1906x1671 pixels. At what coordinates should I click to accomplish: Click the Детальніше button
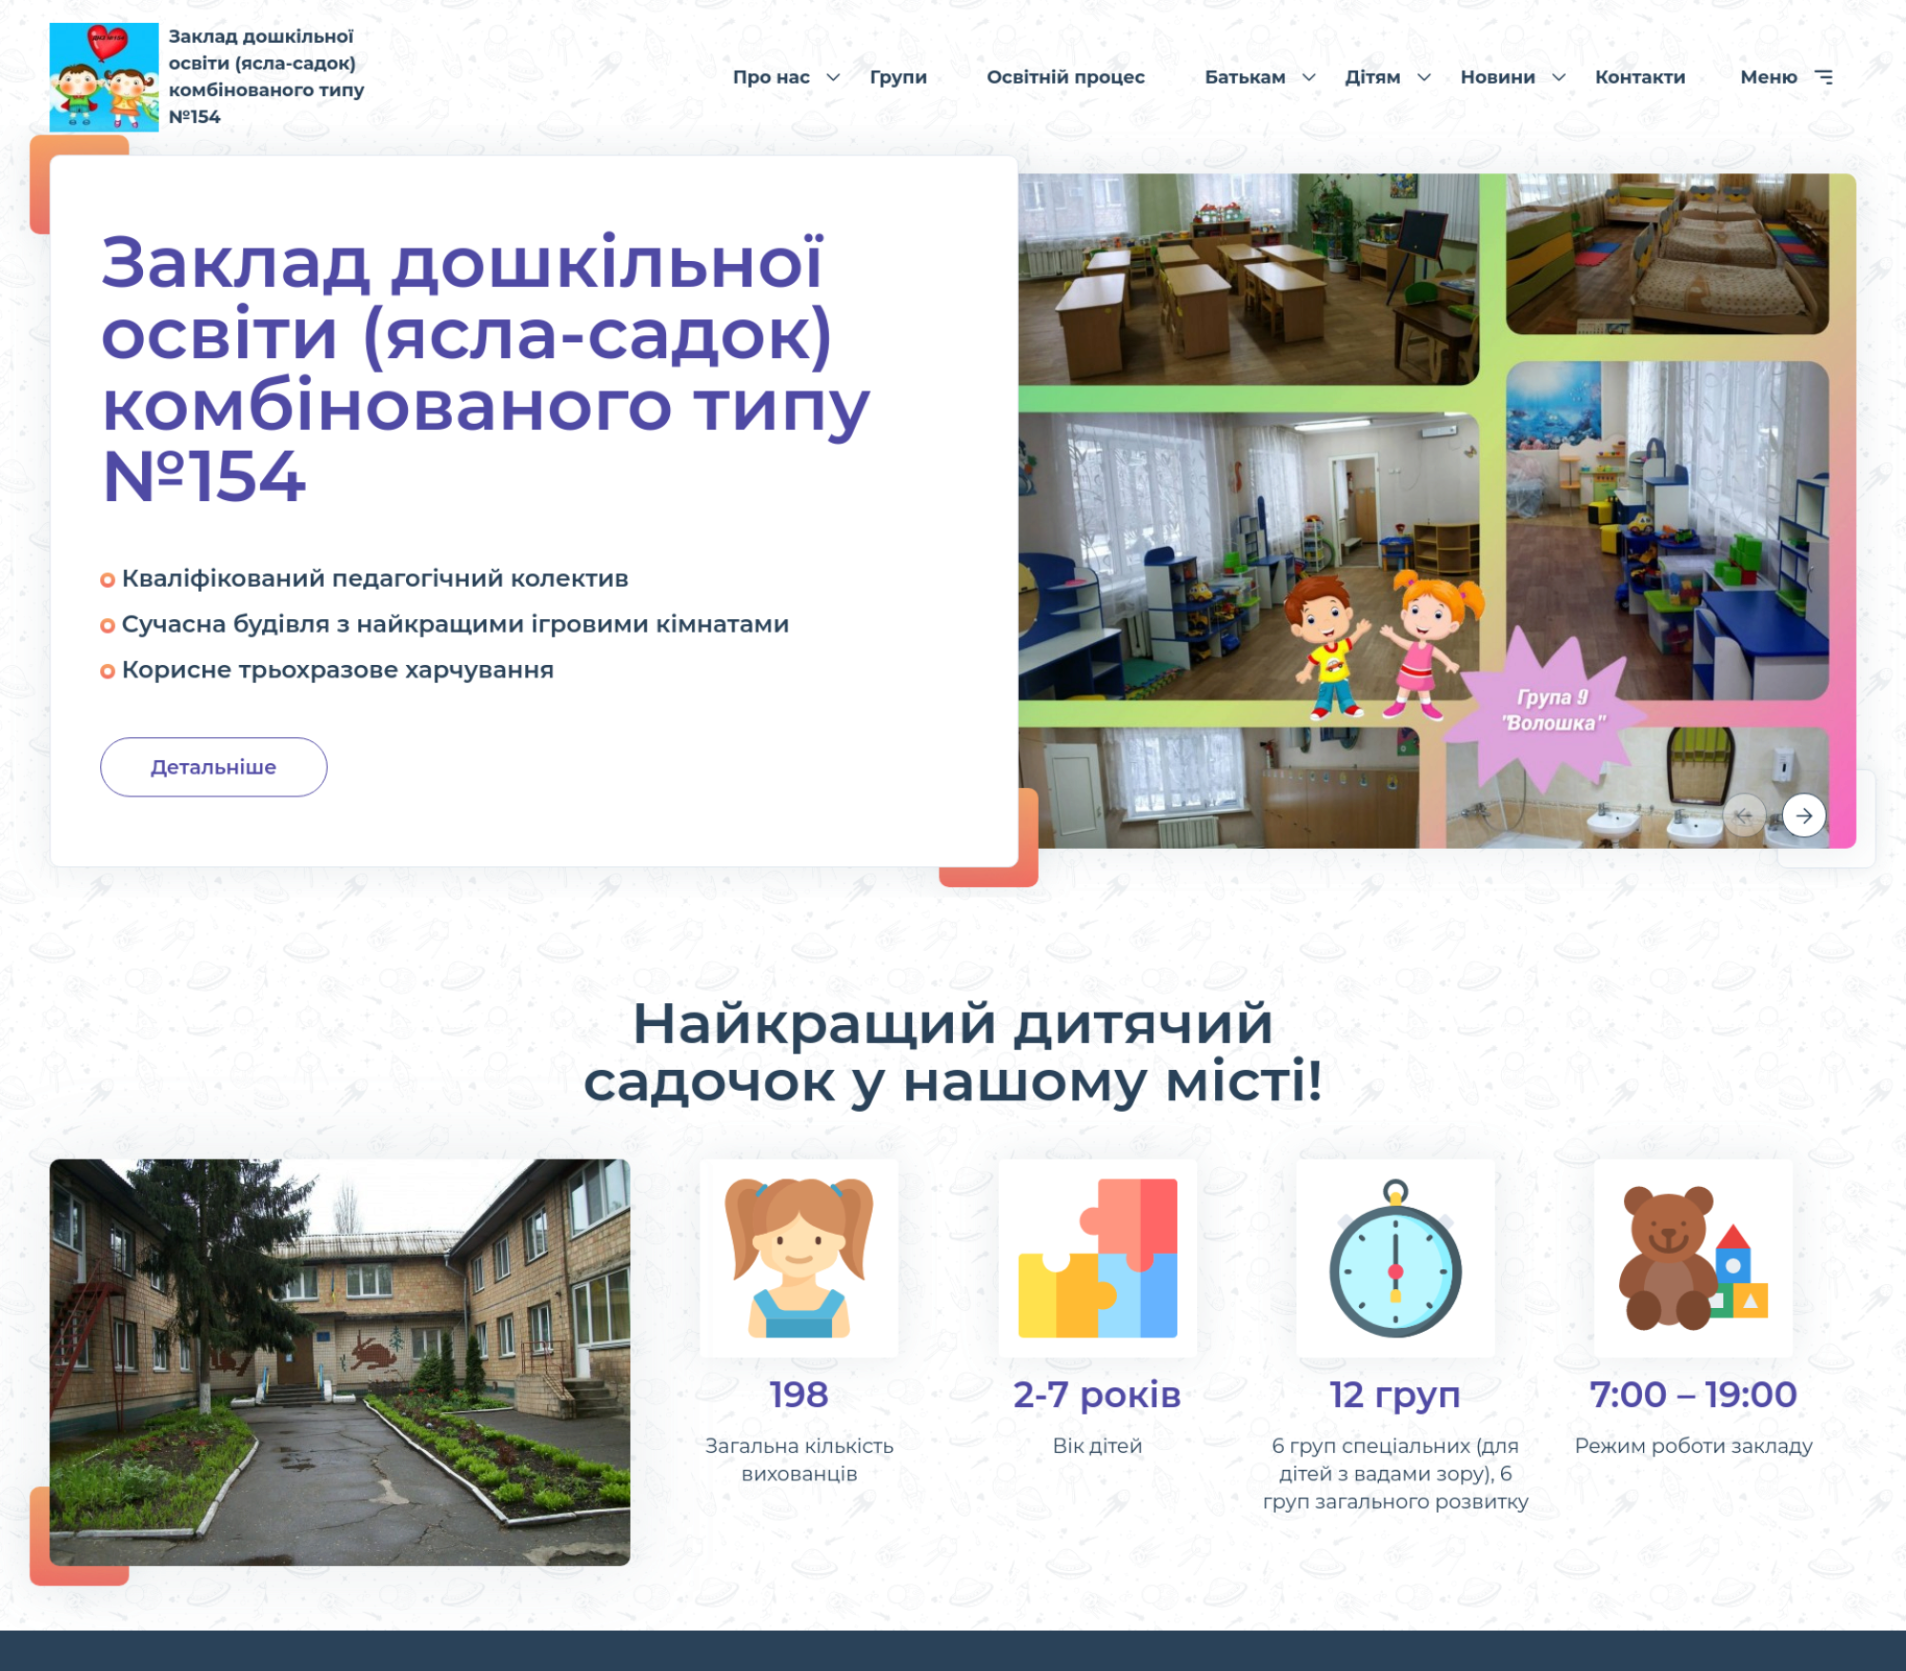213,767
